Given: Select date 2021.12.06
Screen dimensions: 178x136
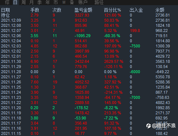Looking at the screenshot, I should pyautogui.click(x=11, y=36).
